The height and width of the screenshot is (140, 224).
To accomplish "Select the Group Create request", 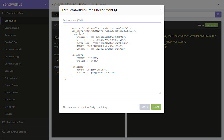I will click(12, 85).
